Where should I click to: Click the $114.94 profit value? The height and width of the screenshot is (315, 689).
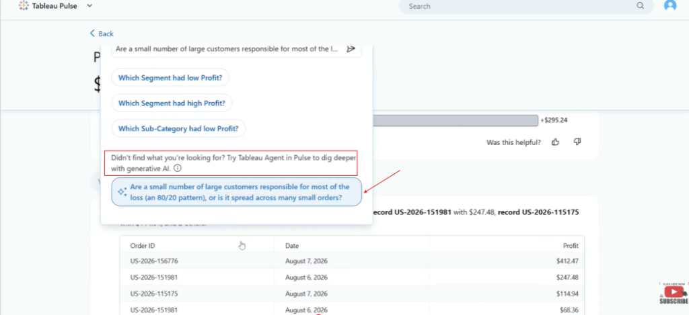tap(567, 294)
